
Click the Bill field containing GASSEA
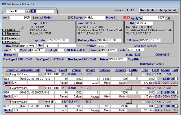coord(144,23)
